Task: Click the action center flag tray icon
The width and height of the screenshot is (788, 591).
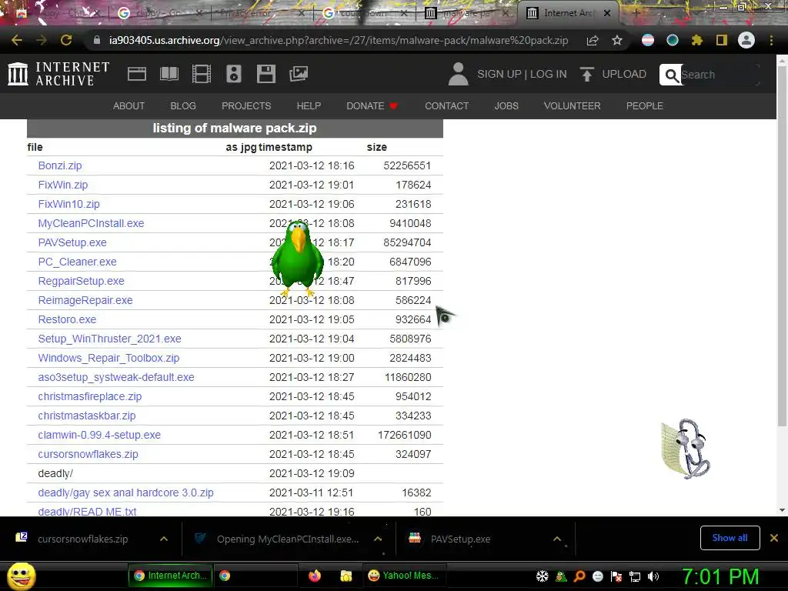Action: [616, 576]
